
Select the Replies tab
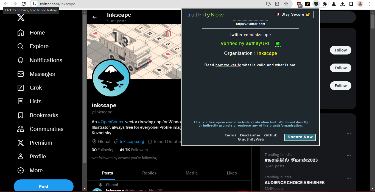149,173
